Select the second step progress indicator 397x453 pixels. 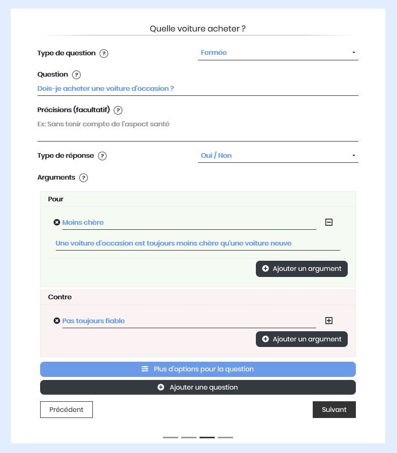point(189,437)
